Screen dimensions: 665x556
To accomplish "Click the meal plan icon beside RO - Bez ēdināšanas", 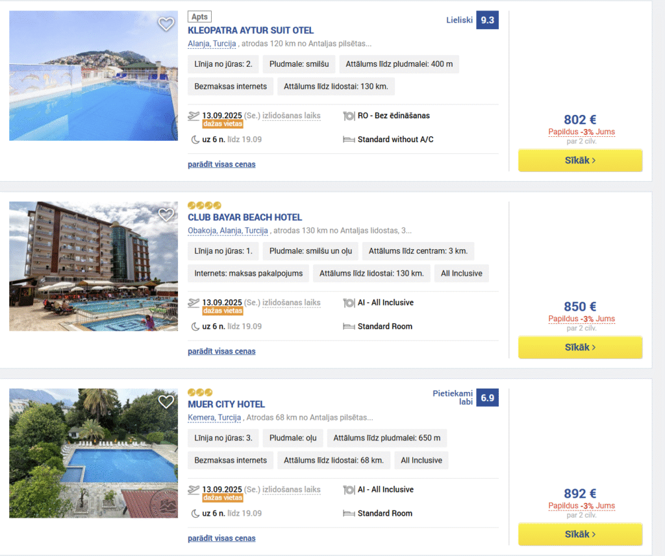I will (x=349, y=115).
